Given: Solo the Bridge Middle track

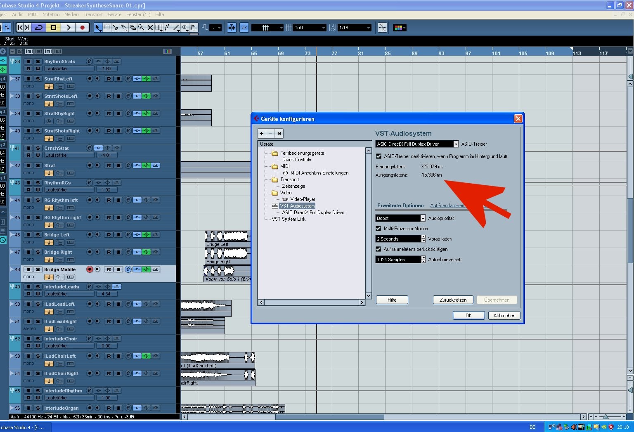Looking at the screenshot, I should 38,269.
